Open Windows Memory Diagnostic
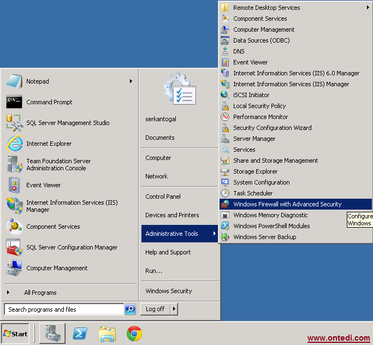The width and height of the screenshot is (373, 345). click(295, 215)
